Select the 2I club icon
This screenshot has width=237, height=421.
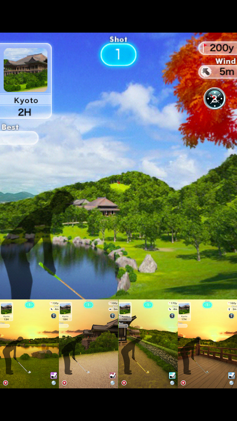(x=172, y=375)
